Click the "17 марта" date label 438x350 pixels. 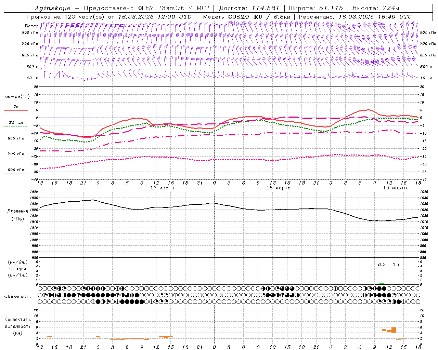pos(163,188)
